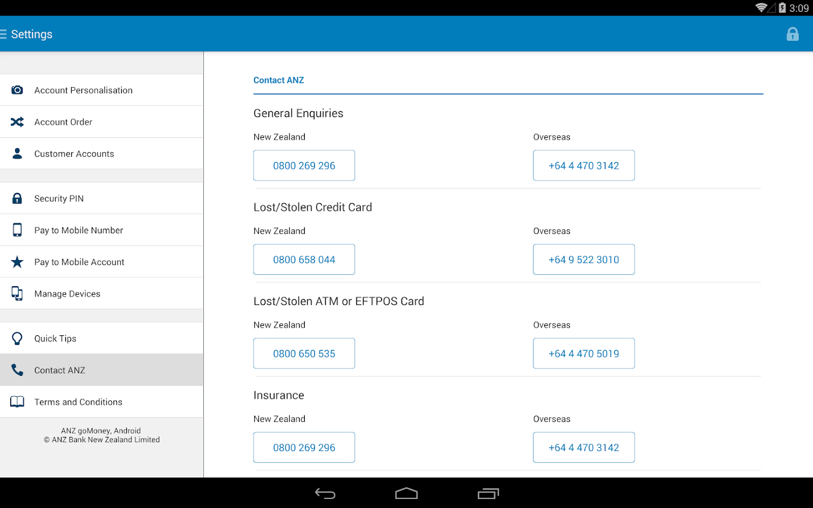Click the blue Contact ANZ section heading
Image resolution: width=813 pixels, height=508 pixels.
click(279, 80)
